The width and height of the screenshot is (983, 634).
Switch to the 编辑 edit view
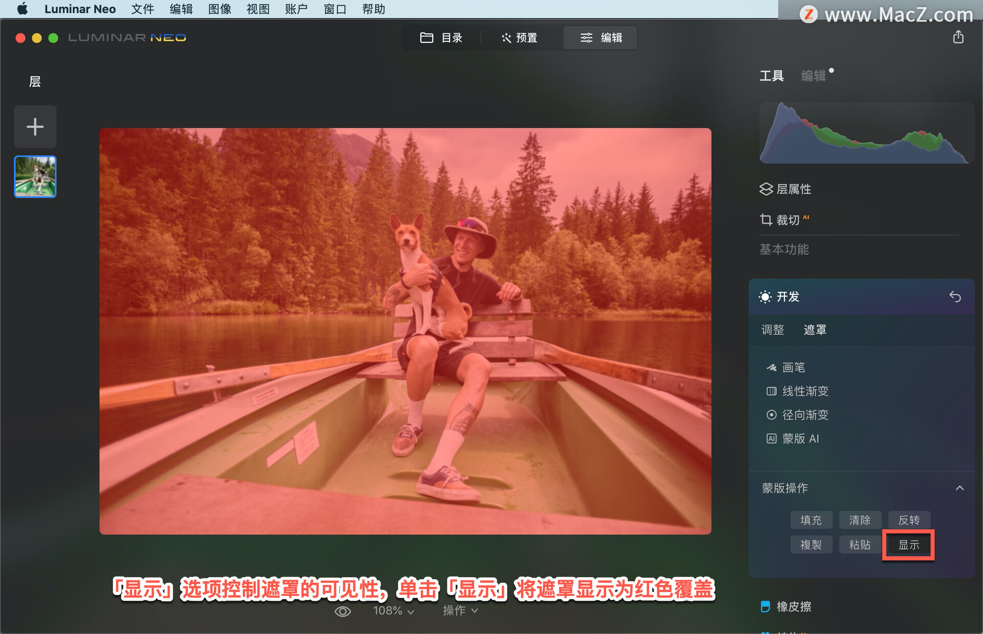tap(601, 38)
